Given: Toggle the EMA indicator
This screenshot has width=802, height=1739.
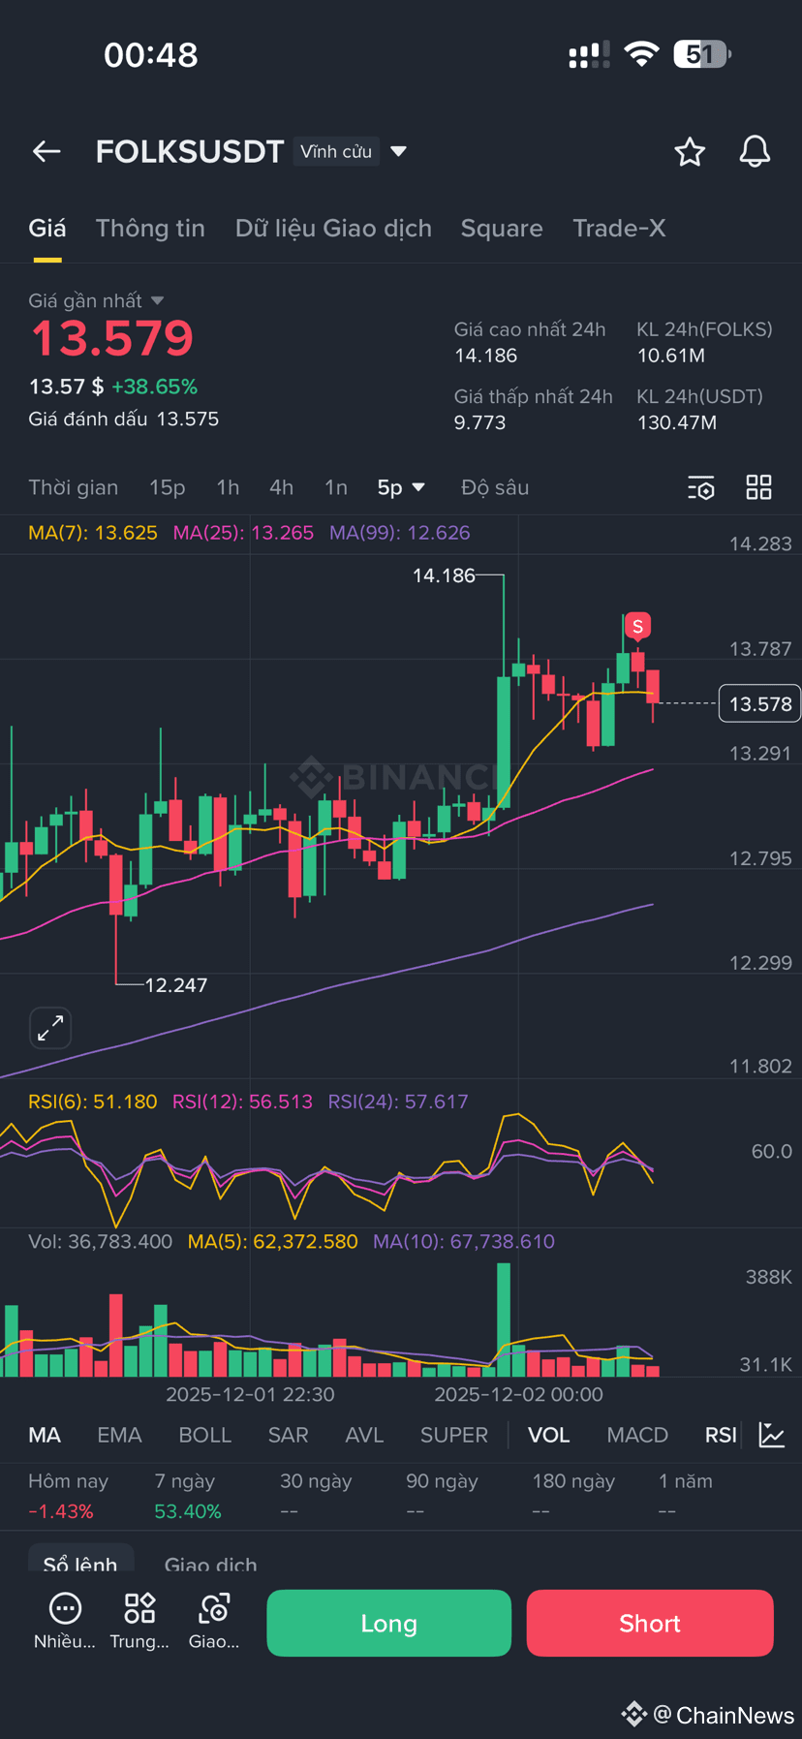Looking at the screenshot, I should [120, 1435].
